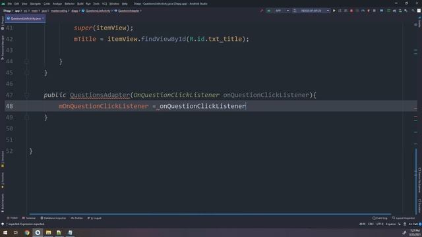Click the CRLF line separator in status bar

coord(371,224)
